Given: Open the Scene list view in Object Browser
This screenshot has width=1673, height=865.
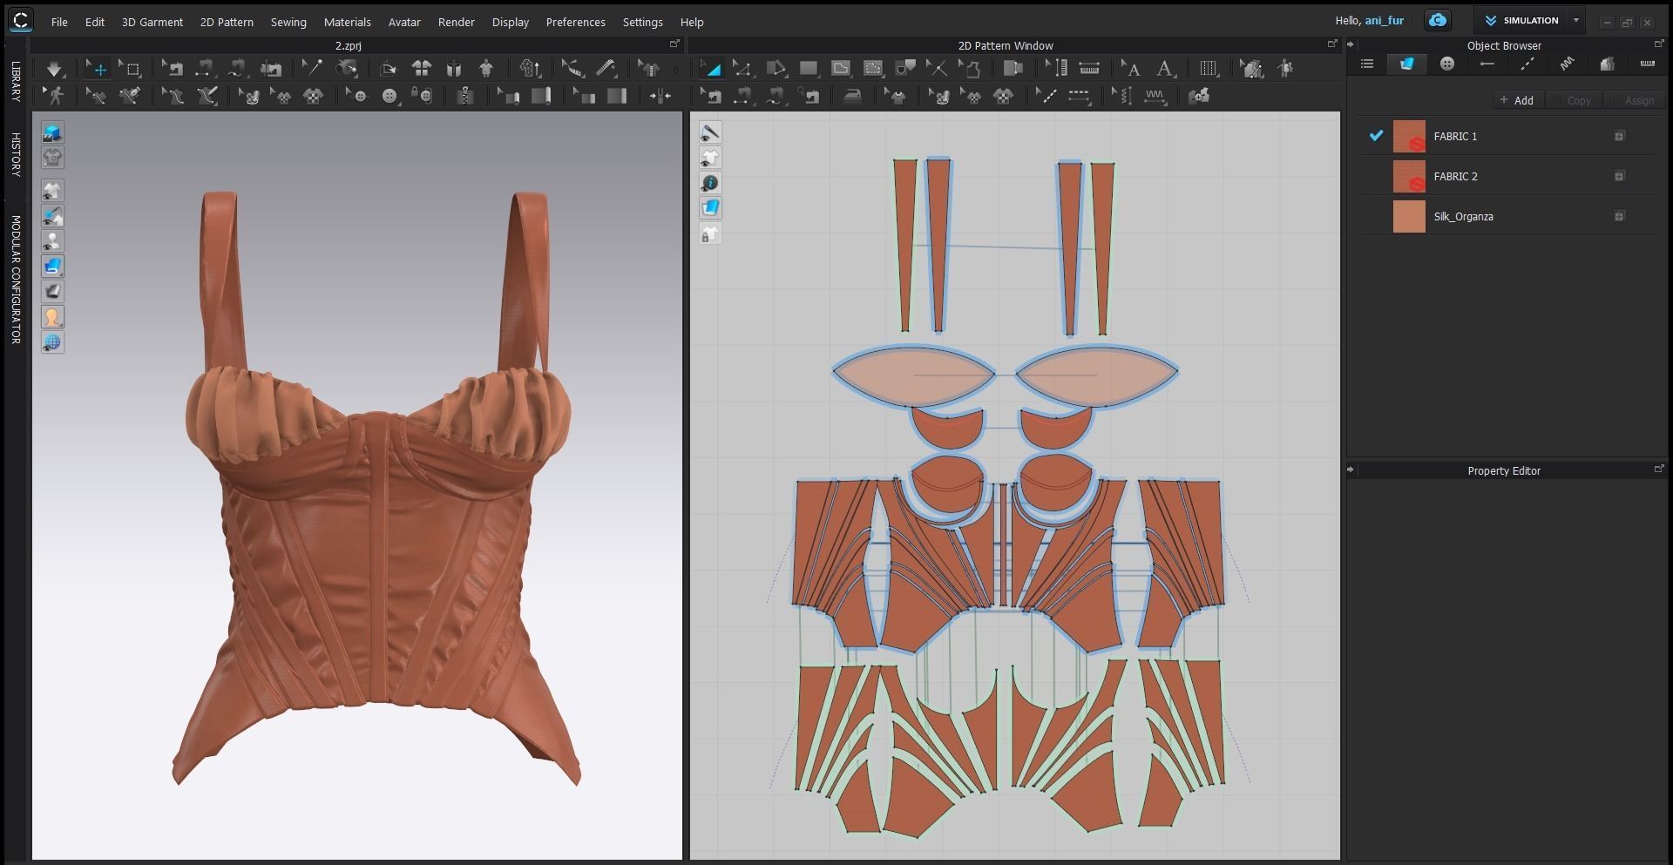Looking at the screenshot, I should [1367, 64].
